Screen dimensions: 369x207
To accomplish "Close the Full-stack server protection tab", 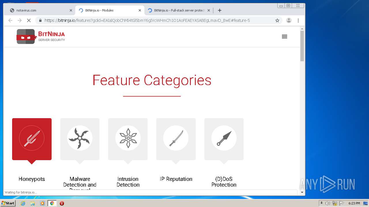I will pyautogui.click(x=209, y=10).
